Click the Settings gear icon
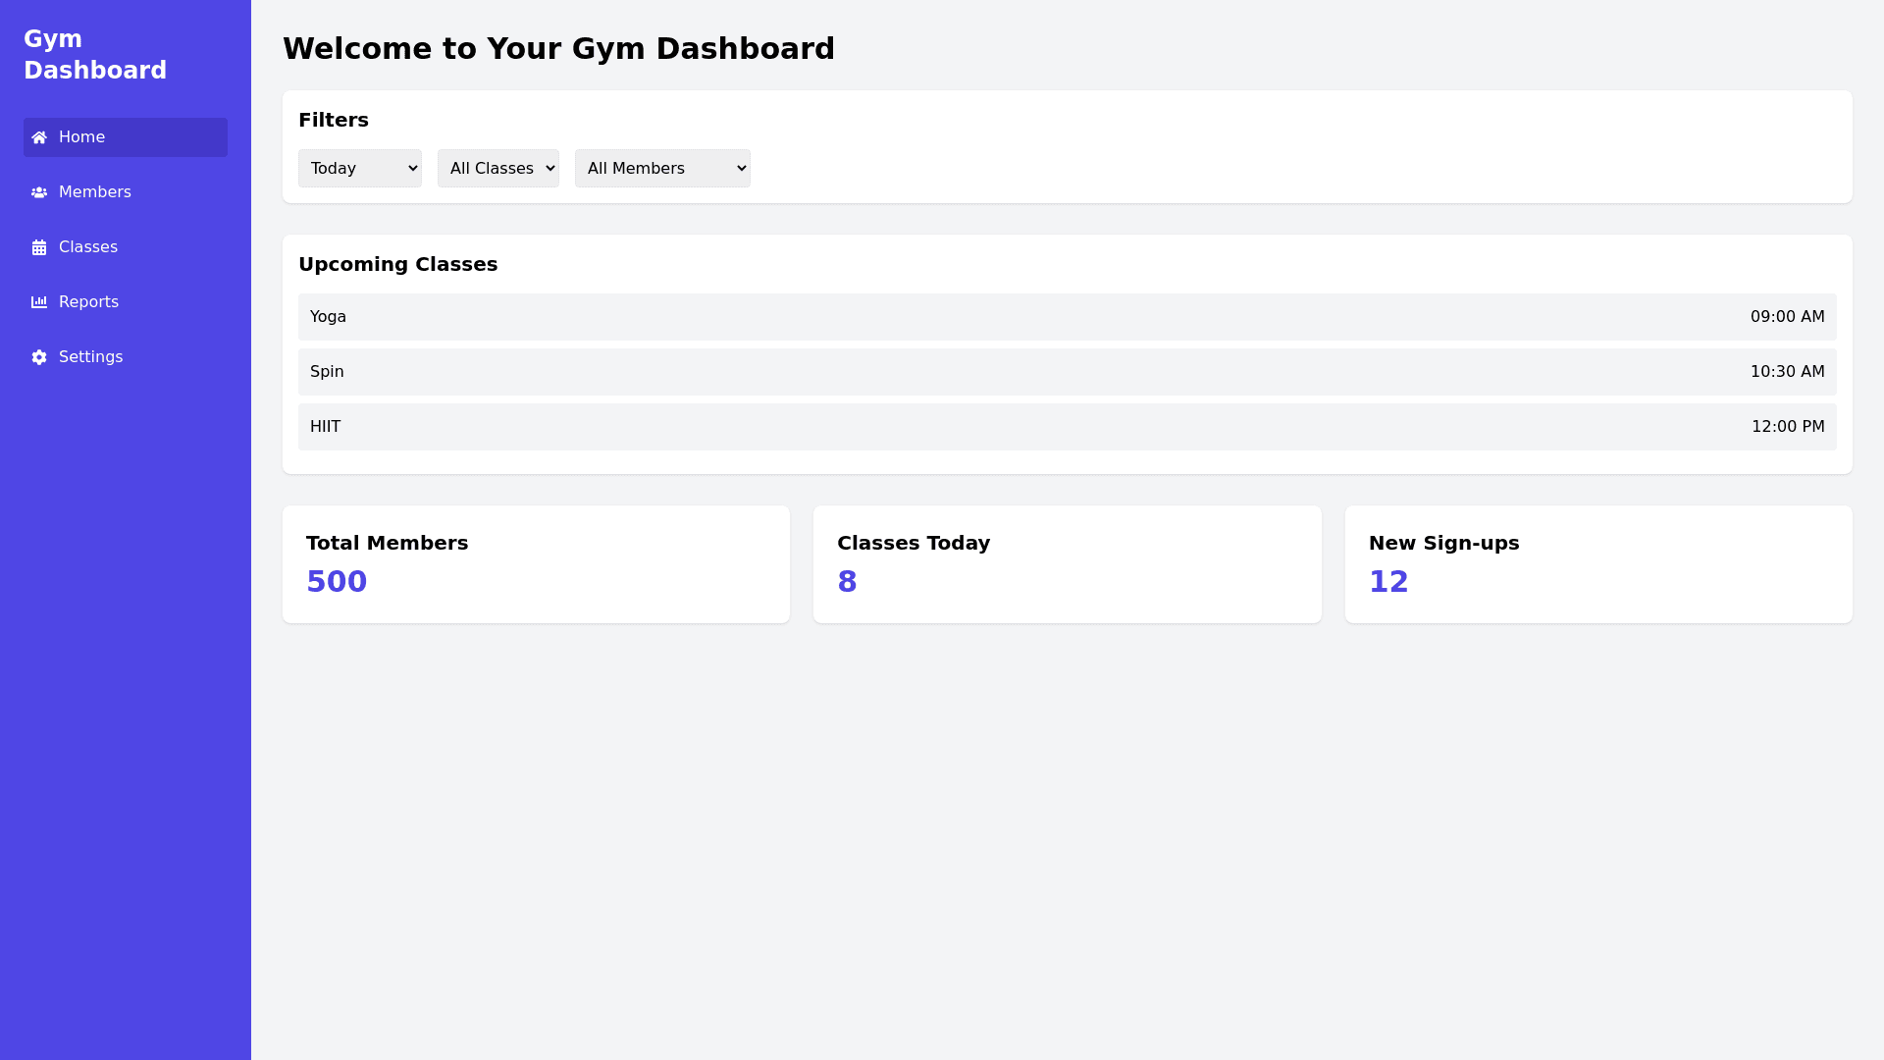This screenshot has height=1060, width=1884. point(39,357)
